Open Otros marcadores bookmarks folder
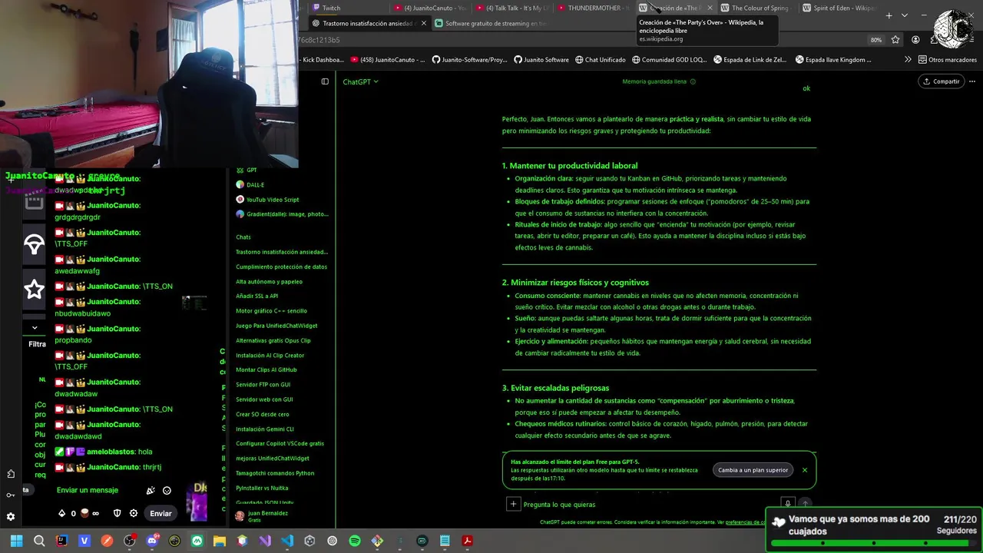This screenshot has height=553, width=983. [x=947, y=59]
